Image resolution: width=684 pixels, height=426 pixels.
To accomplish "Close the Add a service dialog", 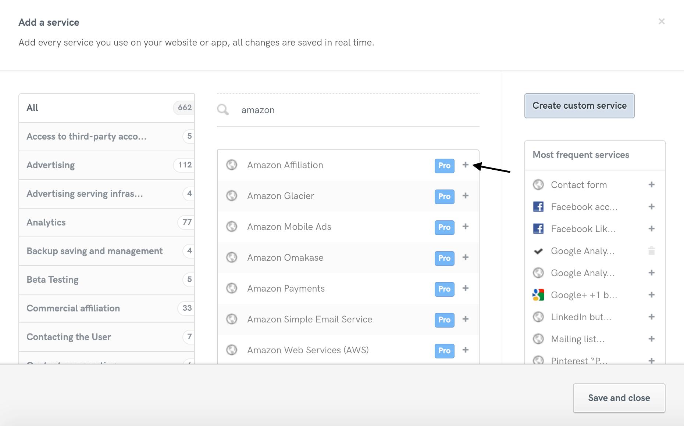I will pyautogui.click(x=662, y=21).
